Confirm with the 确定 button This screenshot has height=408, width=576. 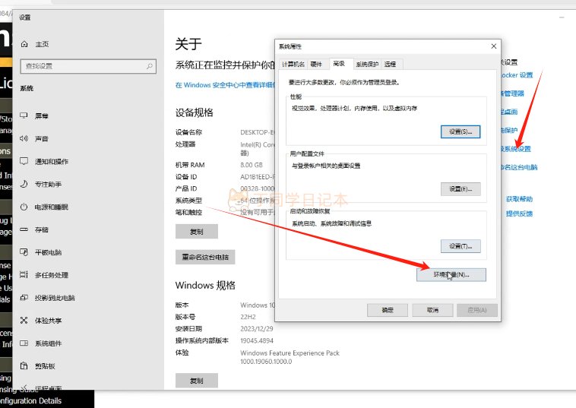(x=388, y=310)
